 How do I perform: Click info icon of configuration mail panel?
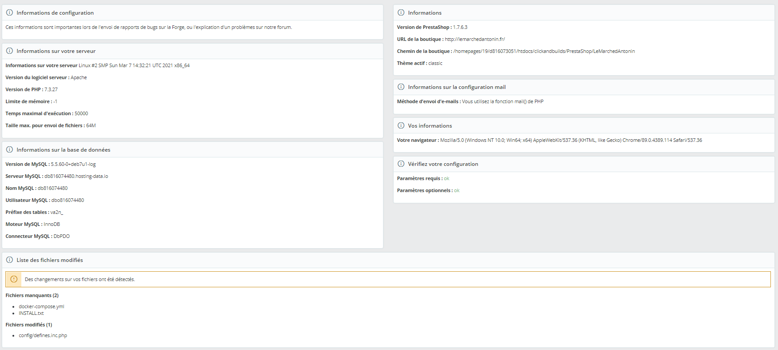(x=401, y=87)
